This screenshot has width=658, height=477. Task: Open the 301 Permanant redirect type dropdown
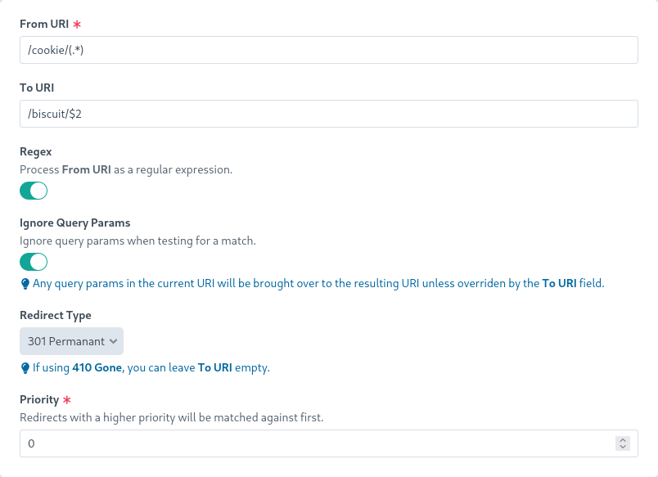(x=71, y=340)
